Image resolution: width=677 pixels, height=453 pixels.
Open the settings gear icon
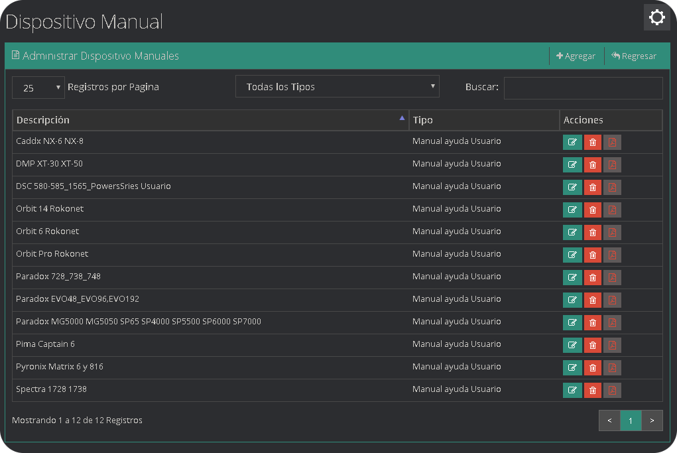656,17
